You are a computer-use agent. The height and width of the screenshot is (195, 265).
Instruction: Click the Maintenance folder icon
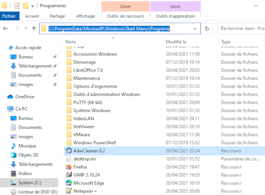(x=69, y=78)
